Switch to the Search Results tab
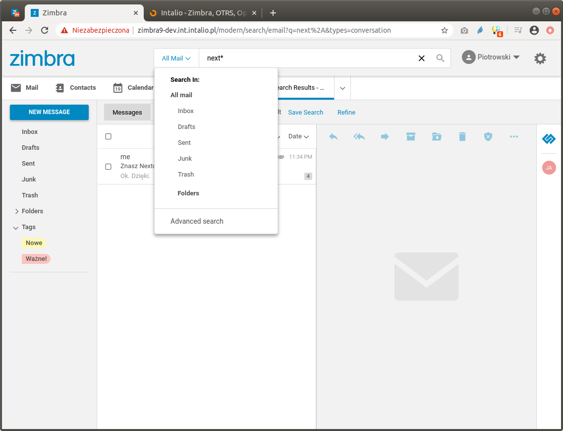The height and width of the screenshot is (431, 563). click(x=306, y=88)
